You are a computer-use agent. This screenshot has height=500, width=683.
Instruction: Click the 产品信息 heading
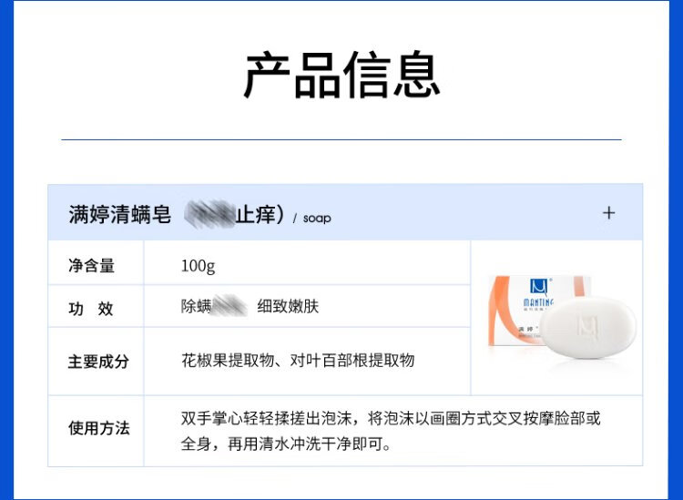341,76
